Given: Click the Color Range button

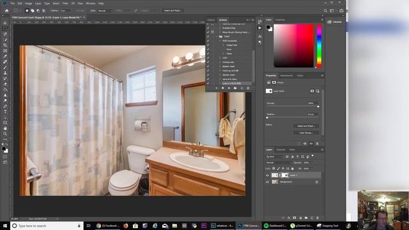Looking at the screenshot, I should click(x=306, y=133).
